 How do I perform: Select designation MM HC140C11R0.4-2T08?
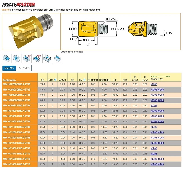[x=16, y=148]
